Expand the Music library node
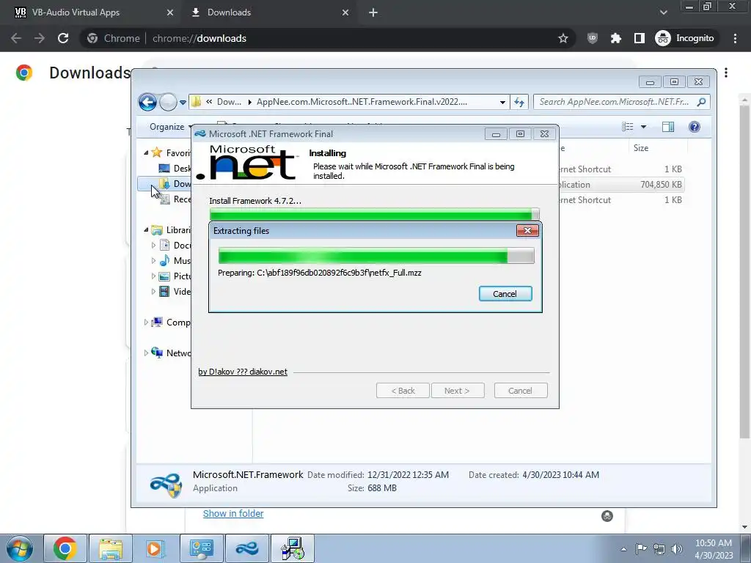 tap(153, 261)
